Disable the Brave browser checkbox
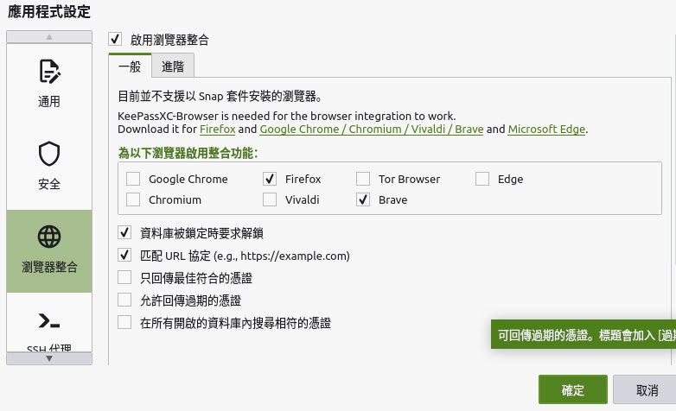676x411 pixels. (363, 199)
